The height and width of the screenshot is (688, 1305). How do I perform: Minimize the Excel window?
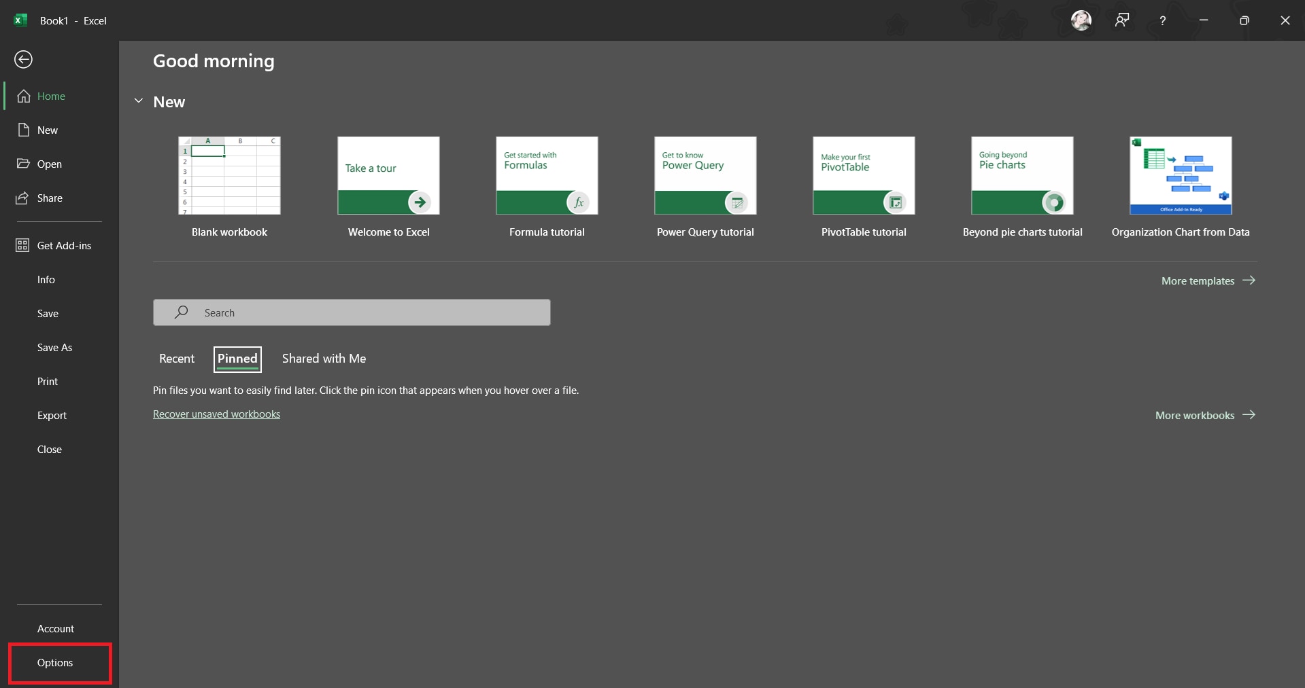(x=1204, y=20)
